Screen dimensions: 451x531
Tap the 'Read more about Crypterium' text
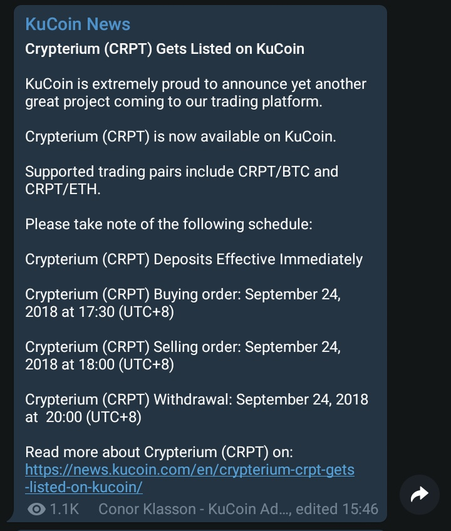coord(158,451)
